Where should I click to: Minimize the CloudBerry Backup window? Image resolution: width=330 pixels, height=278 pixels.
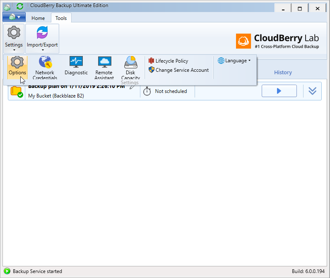click(x=283, y=8)
